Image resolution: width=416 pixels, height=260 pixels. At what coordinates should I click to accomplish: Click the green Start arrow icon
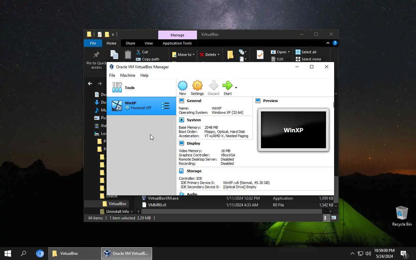click(x=227, y=86)
